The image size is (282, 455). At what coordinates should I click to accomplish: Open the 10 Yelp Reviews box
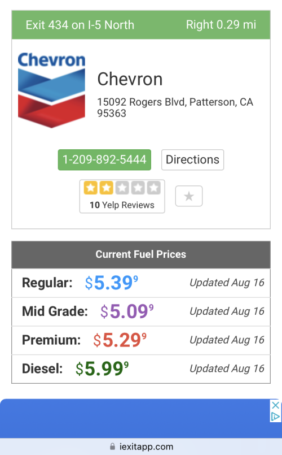[122, 197]
